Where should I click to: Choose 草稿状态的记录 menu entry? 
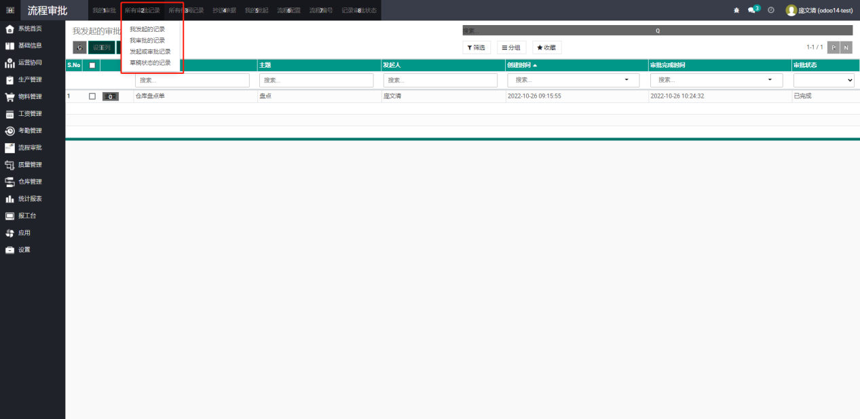pos(150,62)
